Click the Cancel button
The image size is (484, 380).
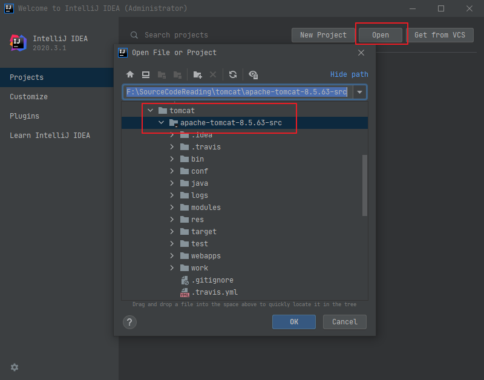344,322
